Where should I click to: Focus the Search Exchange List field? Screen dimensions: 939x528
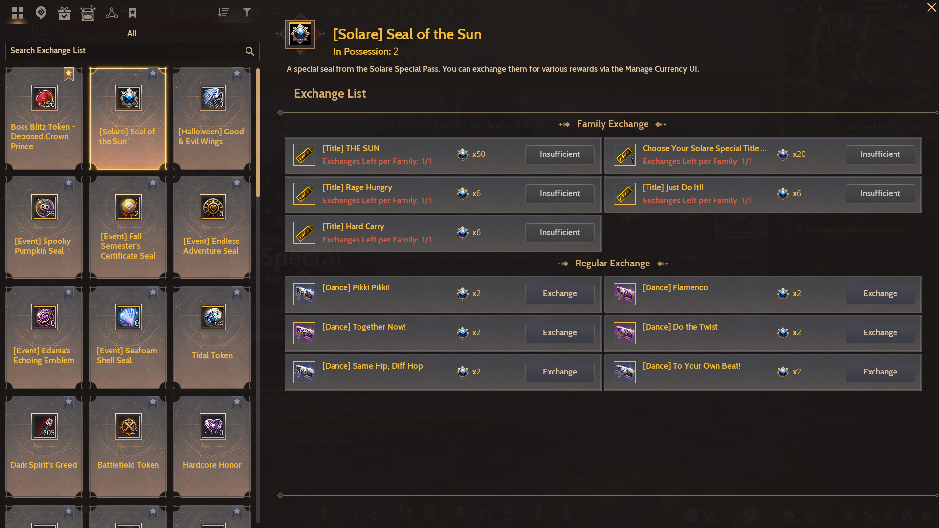pyautogui.click(x=122, y=51)
